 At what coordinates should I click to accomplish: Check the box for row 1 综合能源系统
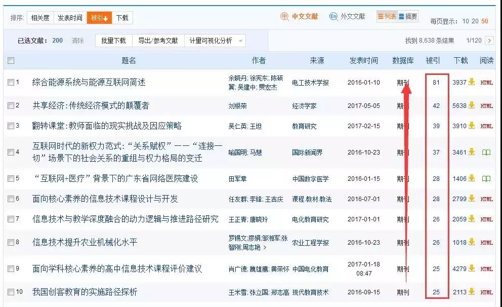coord(11,83)
